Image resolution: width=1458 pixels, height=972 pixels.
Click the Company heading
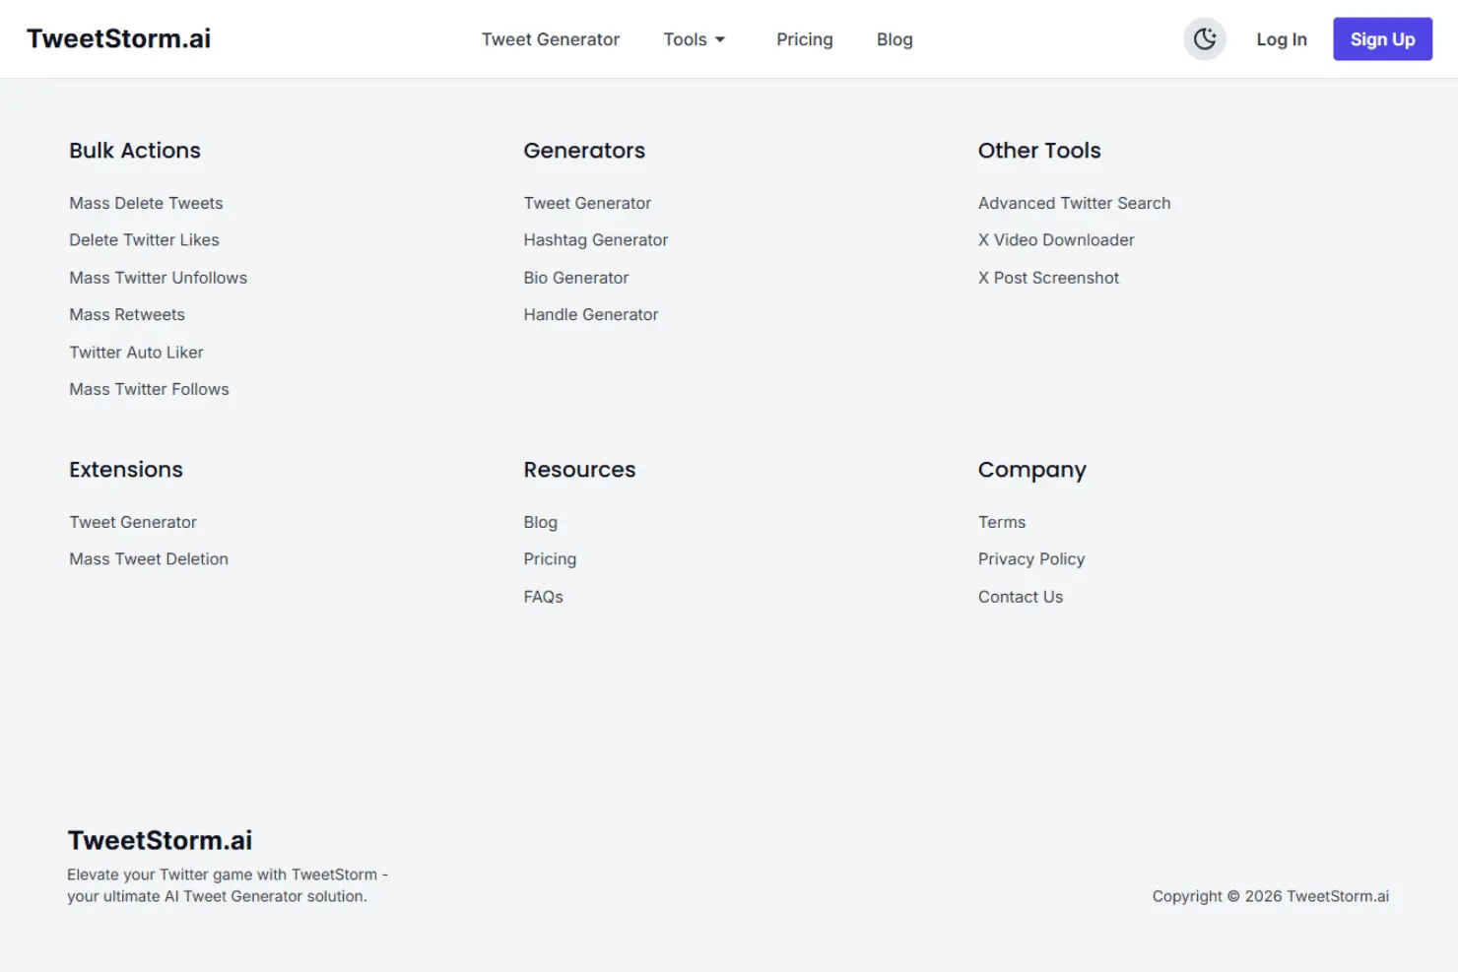[x=1031, y=471]
